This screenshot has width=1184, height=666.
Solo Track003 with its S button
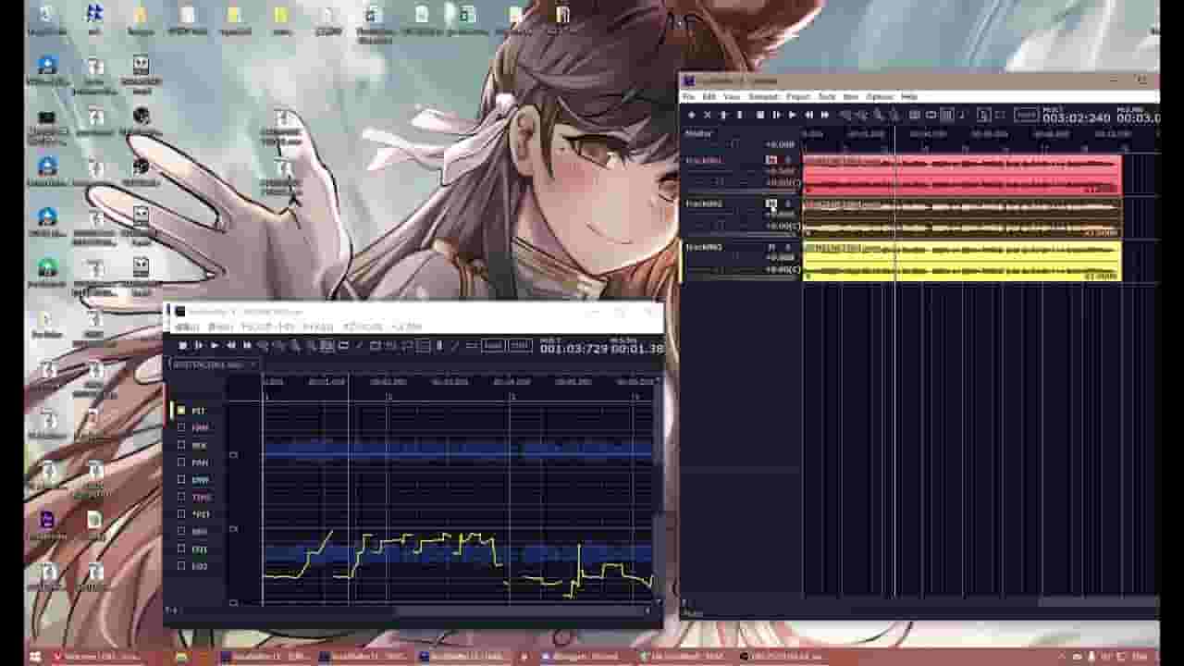point(788,247)
